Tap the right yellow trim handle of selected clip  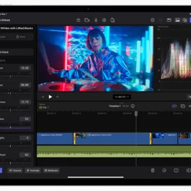(151, 138)
